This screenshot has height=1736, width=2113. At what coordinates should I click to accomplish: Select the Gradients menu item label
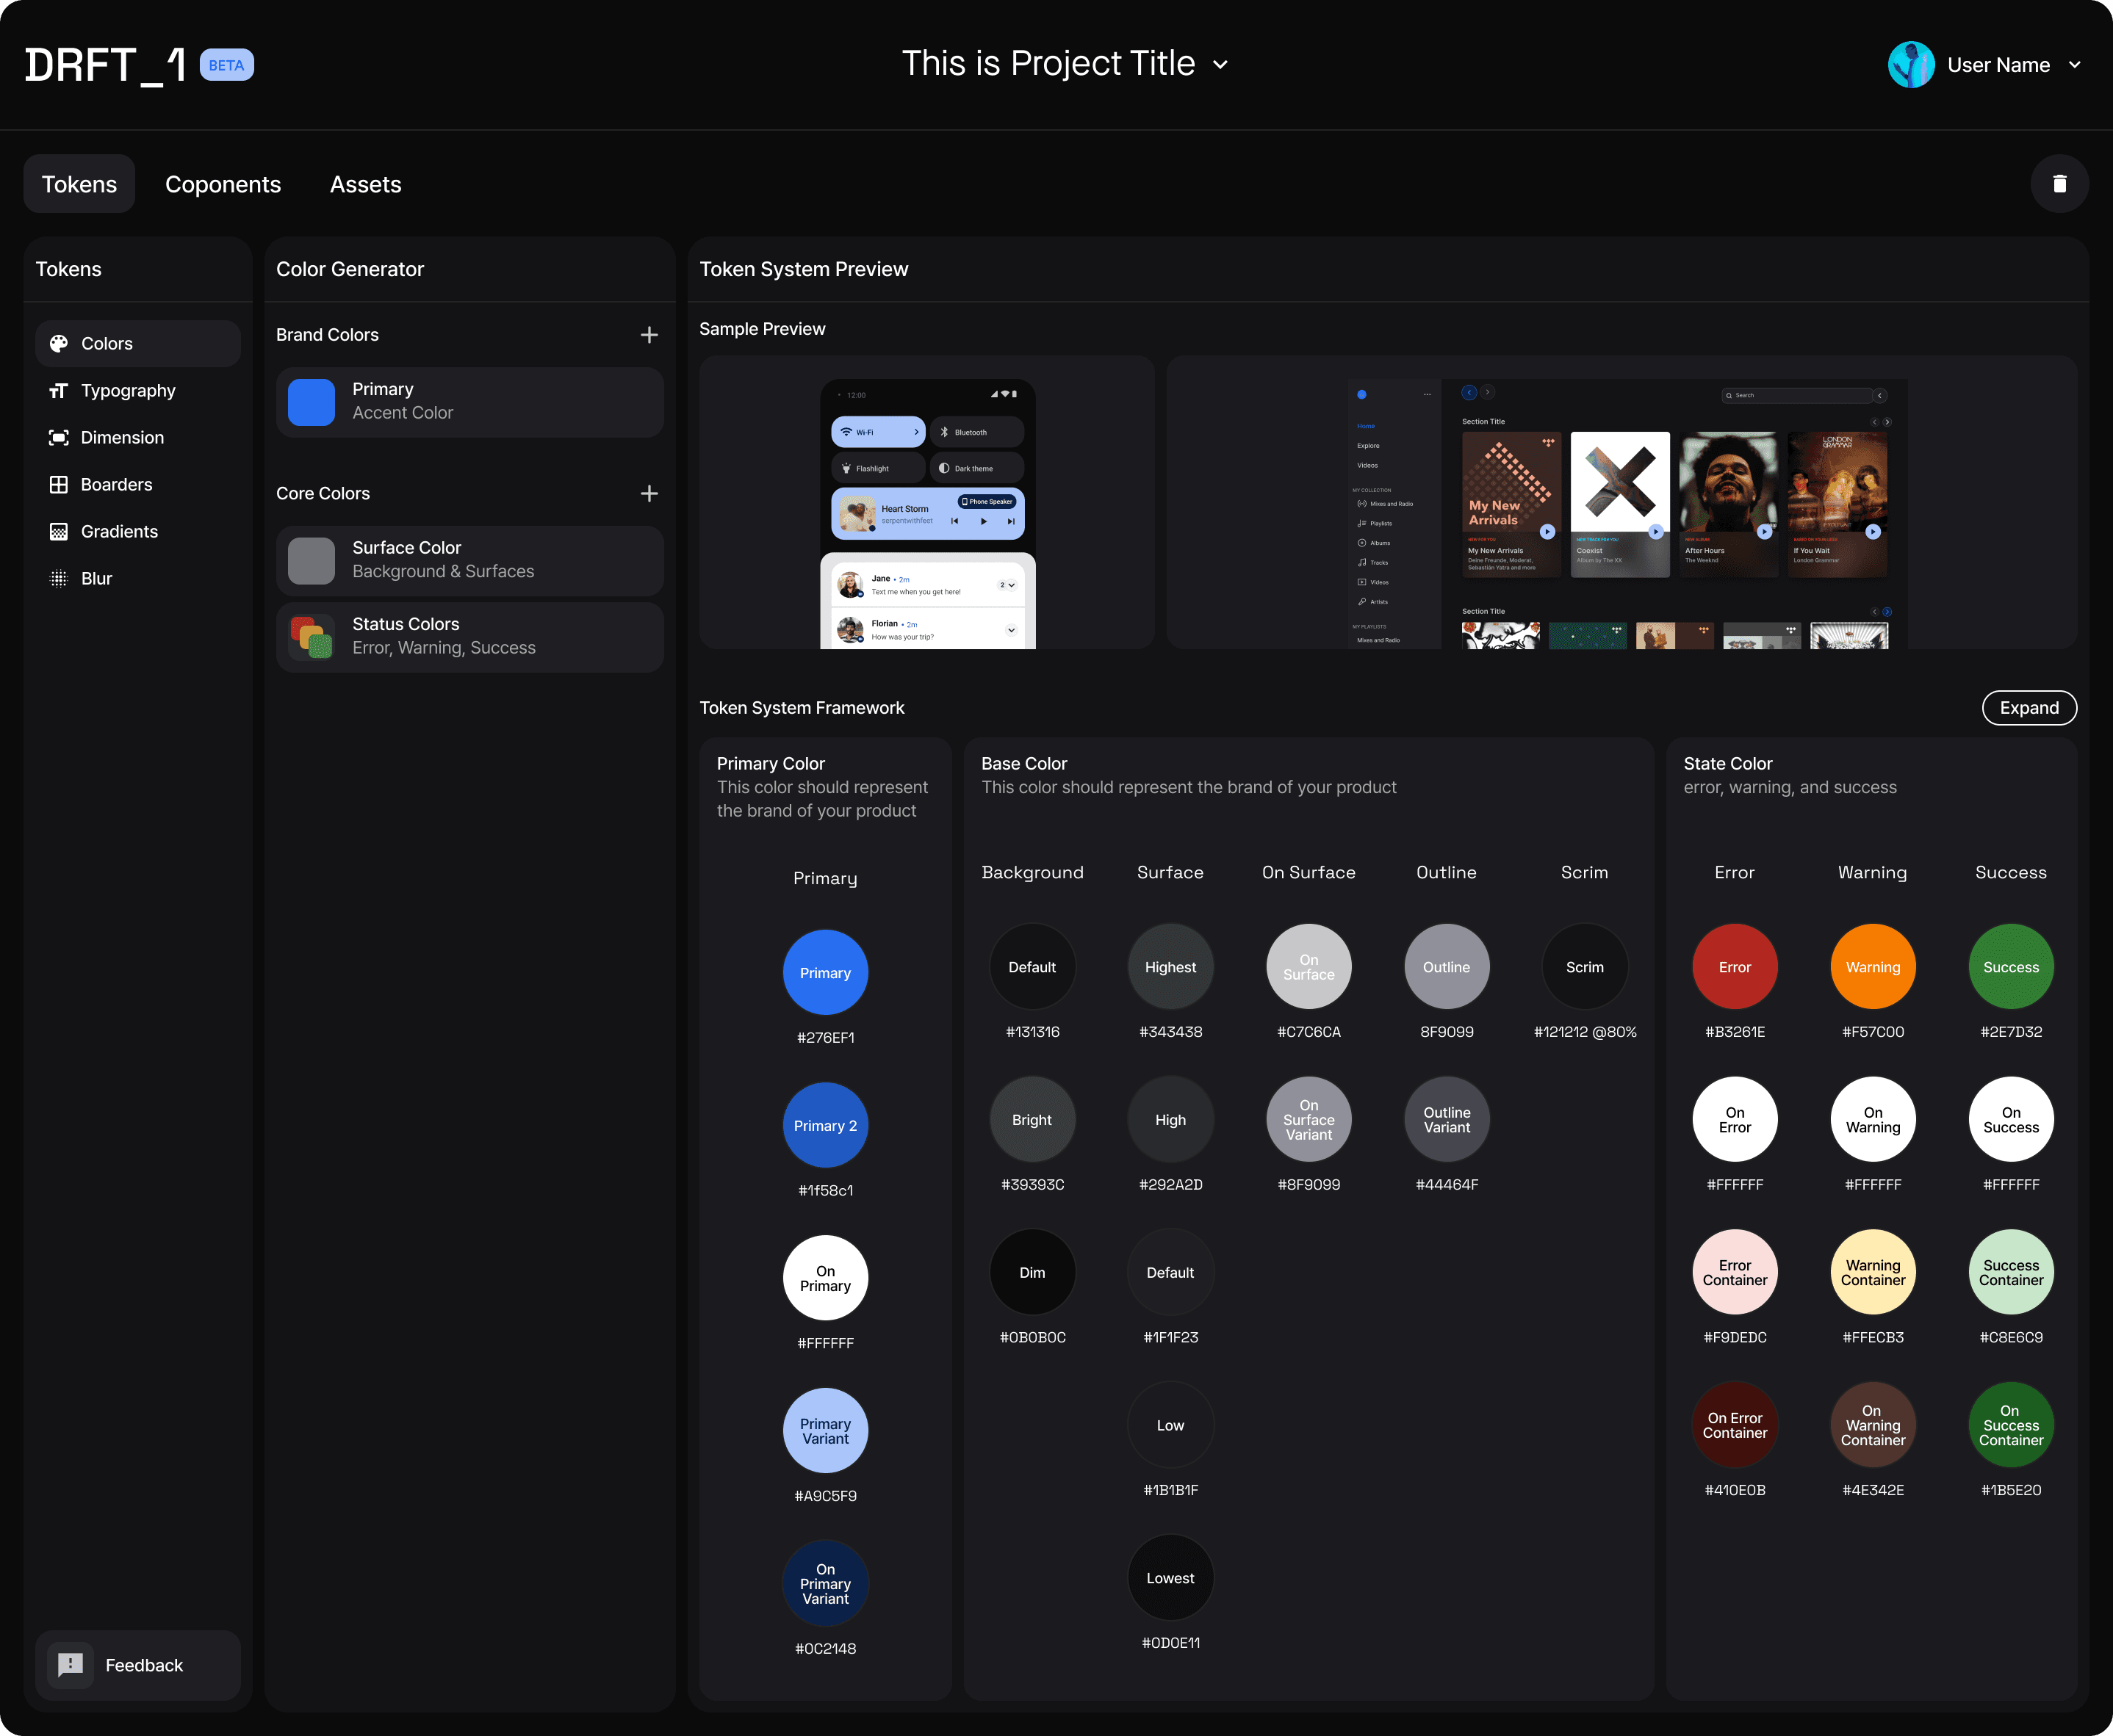[119, 531]
